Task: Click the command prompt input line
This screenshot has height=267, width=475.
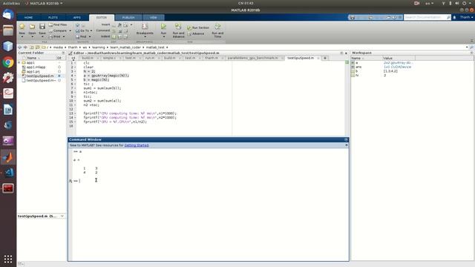Action: (x=209, y=181)
